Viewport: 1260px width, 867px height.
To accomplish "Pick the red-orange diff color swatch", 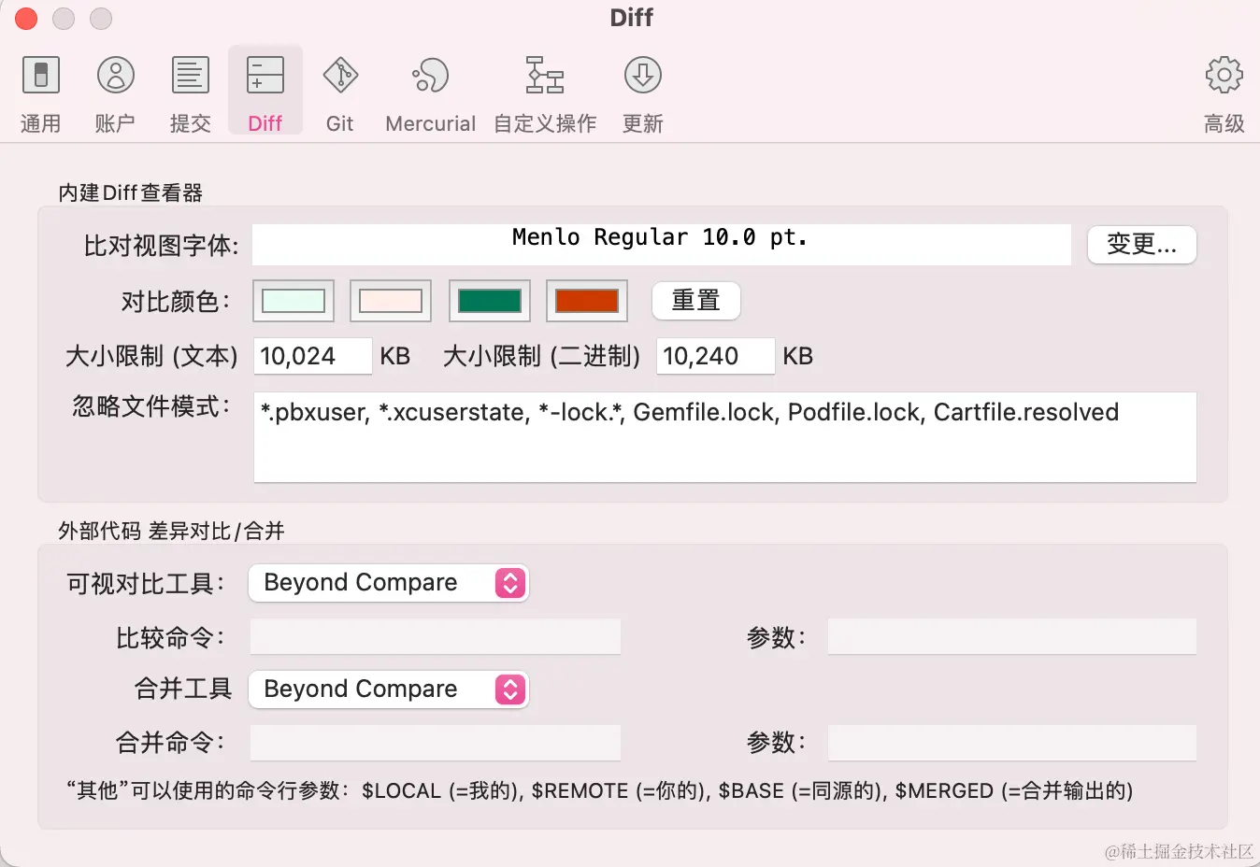I will click(587, 301).
